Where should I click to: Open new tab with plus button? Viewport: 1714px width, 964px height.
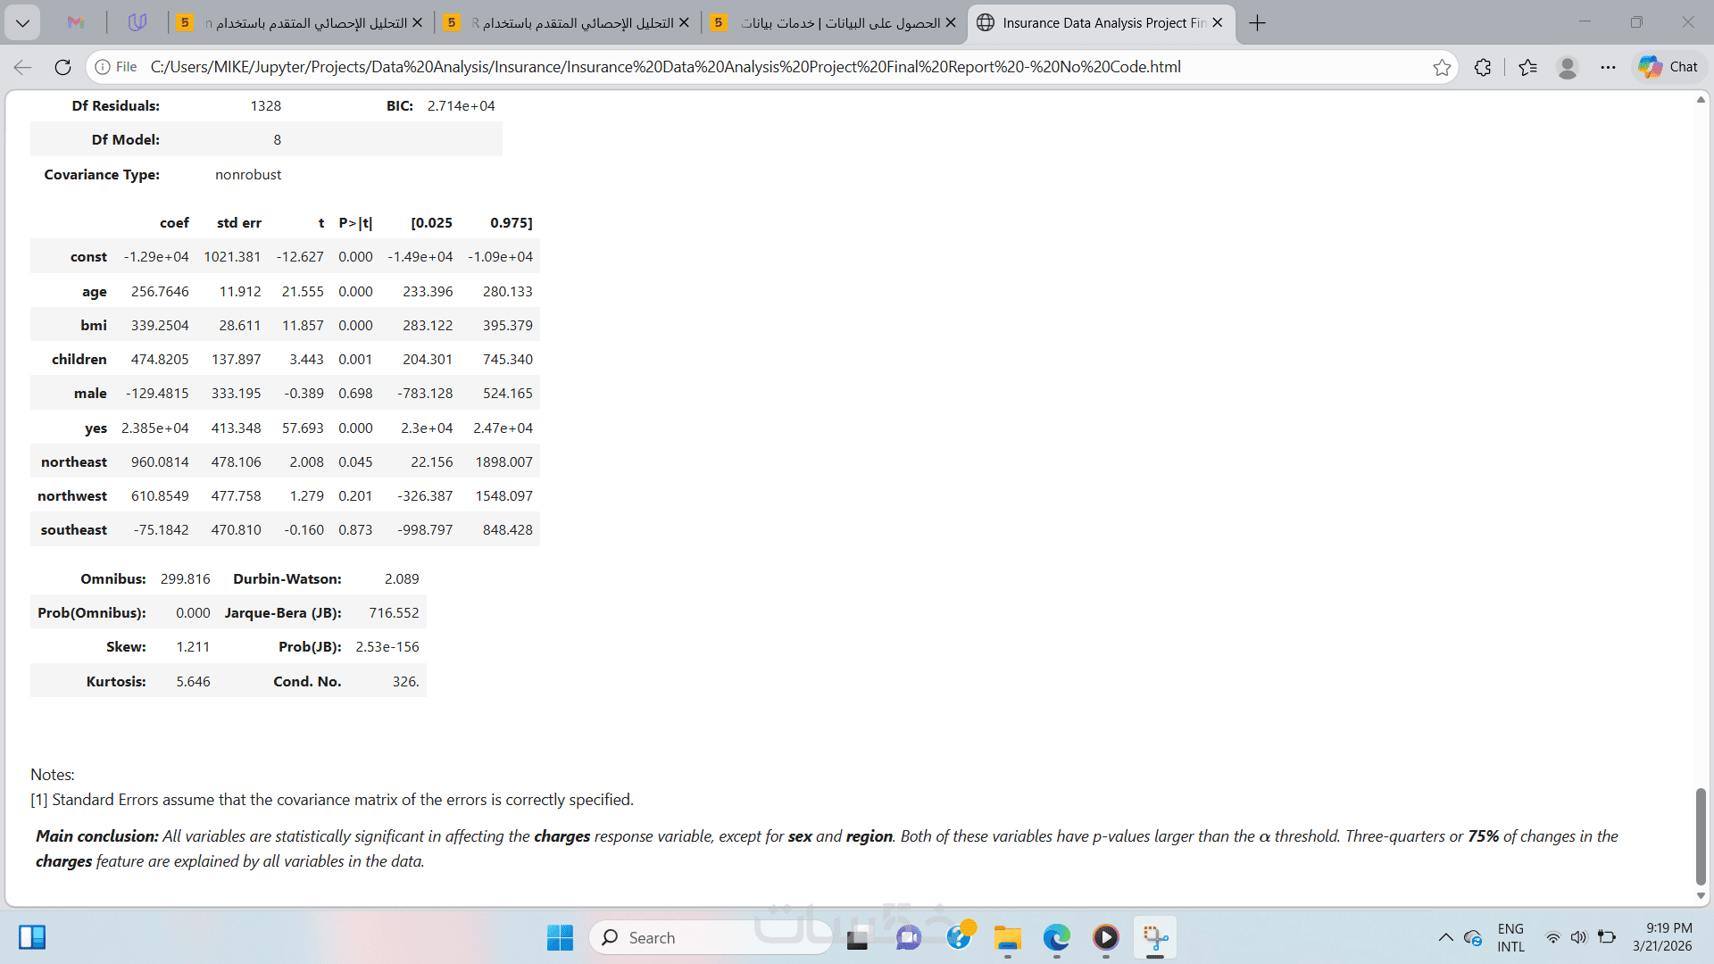tap(1257, 23)
